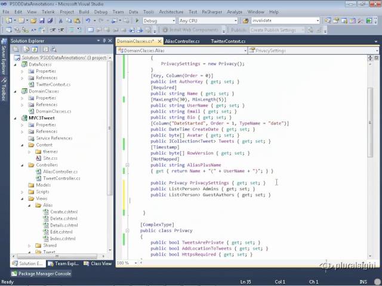Select TwitterContext.cs in Solution Explorer

(53, 85)
